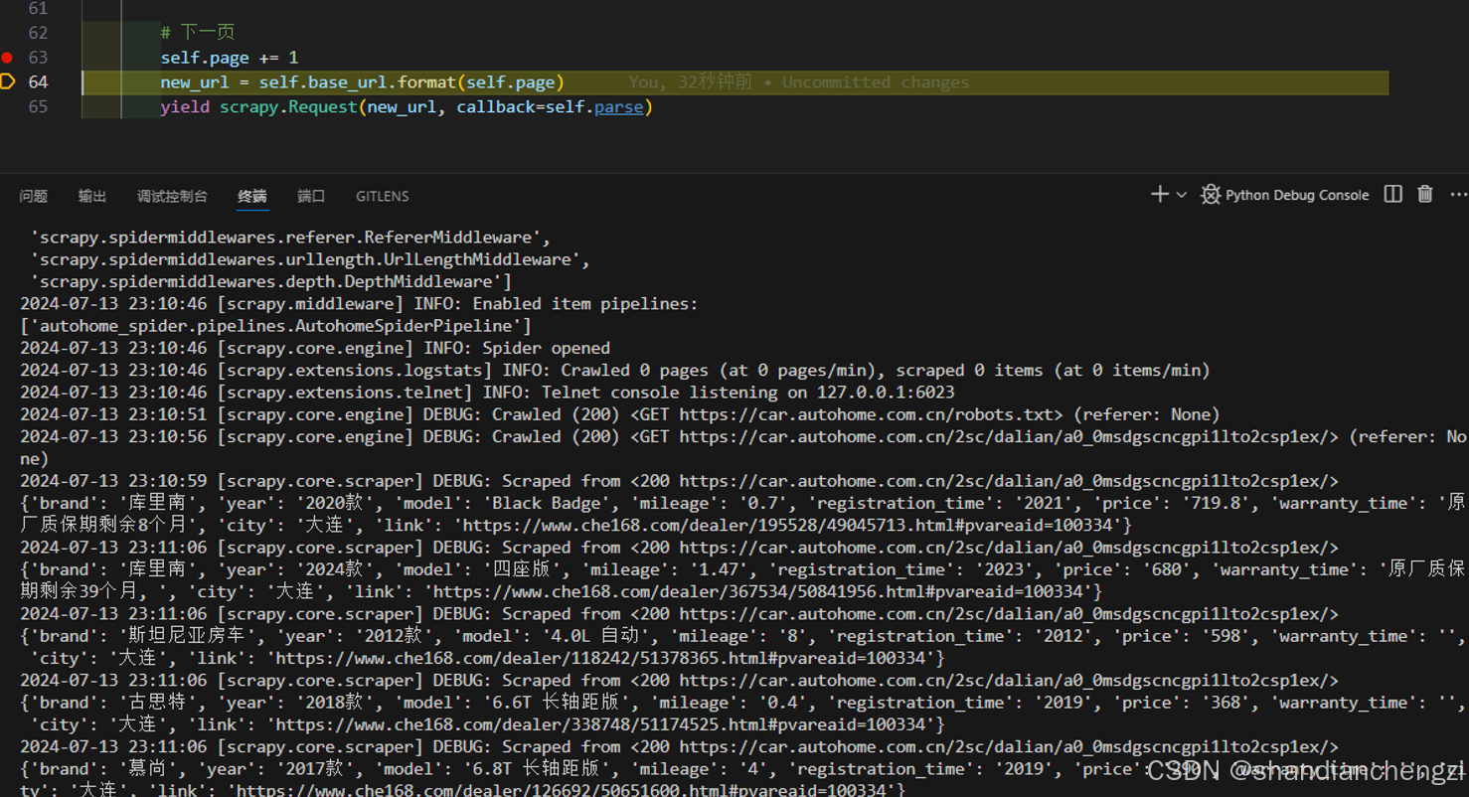Switch to the 输出 tab
Screen dimensions: 1469x797
coord(92,196)
